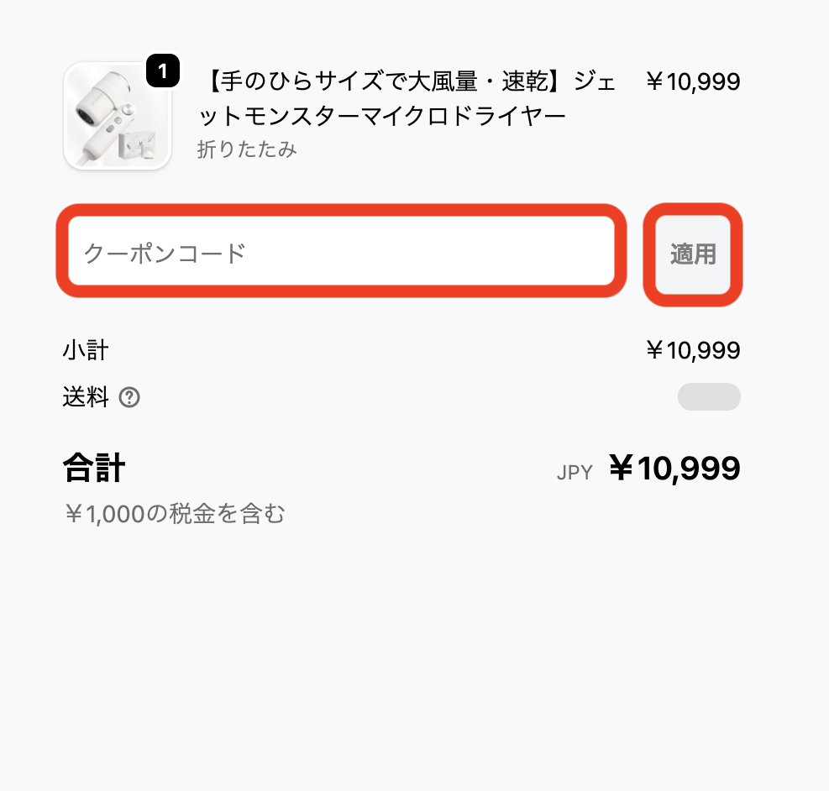Click the 送料 shipping label

click(x=86, y=397)
